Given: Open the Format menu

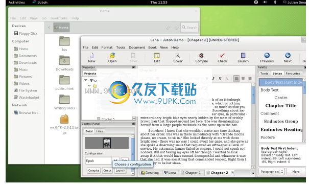Looking at the screenshot, I should 107,48.
